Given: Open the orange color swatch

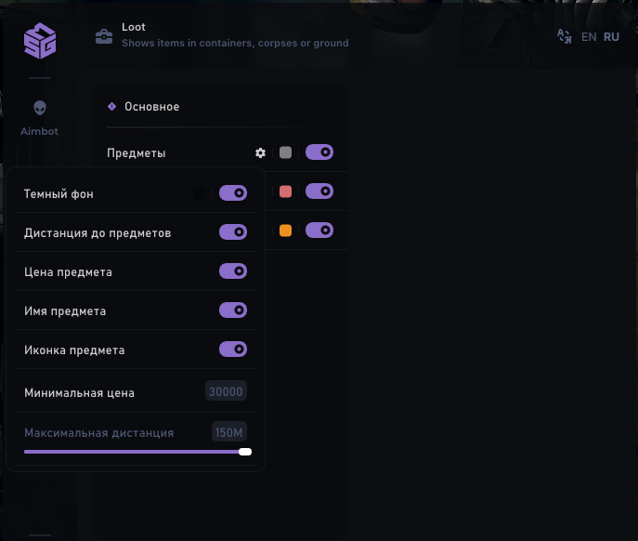Looking at the screenshot, I should pos(285,231).
